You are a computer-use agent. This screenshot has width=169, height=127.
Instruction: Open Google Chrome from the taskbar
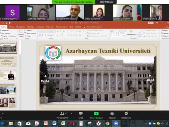coord(107,123)
